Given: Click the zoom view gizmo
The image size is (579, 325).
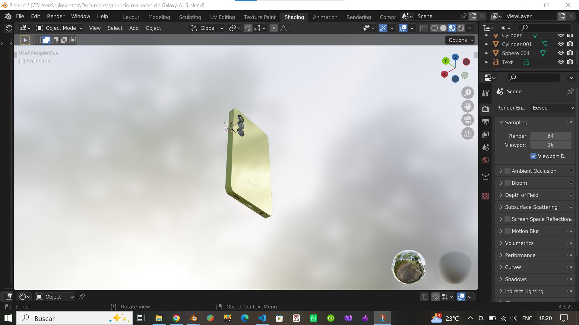Looking at the screenshot, I should 468,93.
